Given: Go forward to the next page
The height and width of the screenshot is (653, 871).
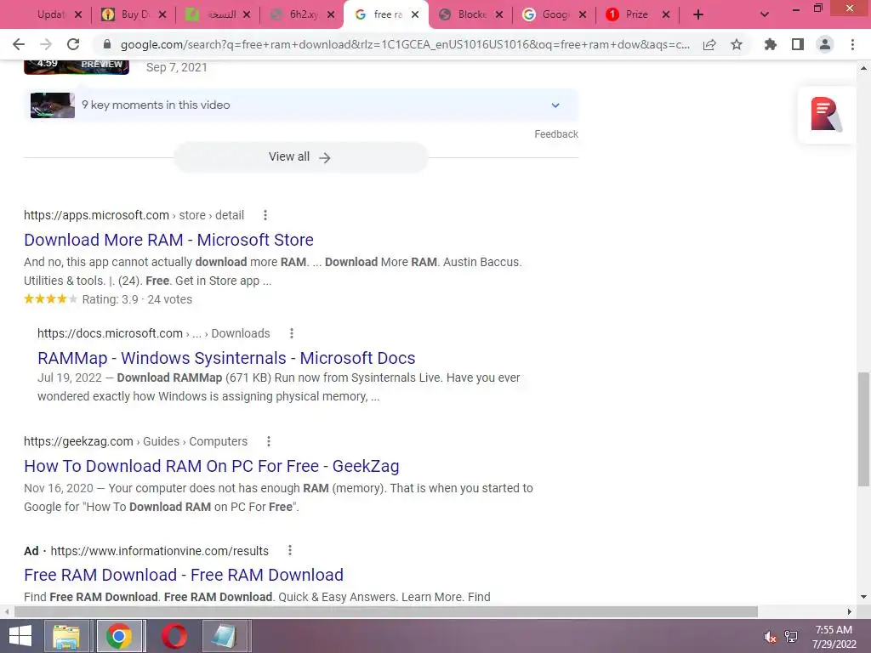Looking at the screenshot, I should click(x=46, y=44).
